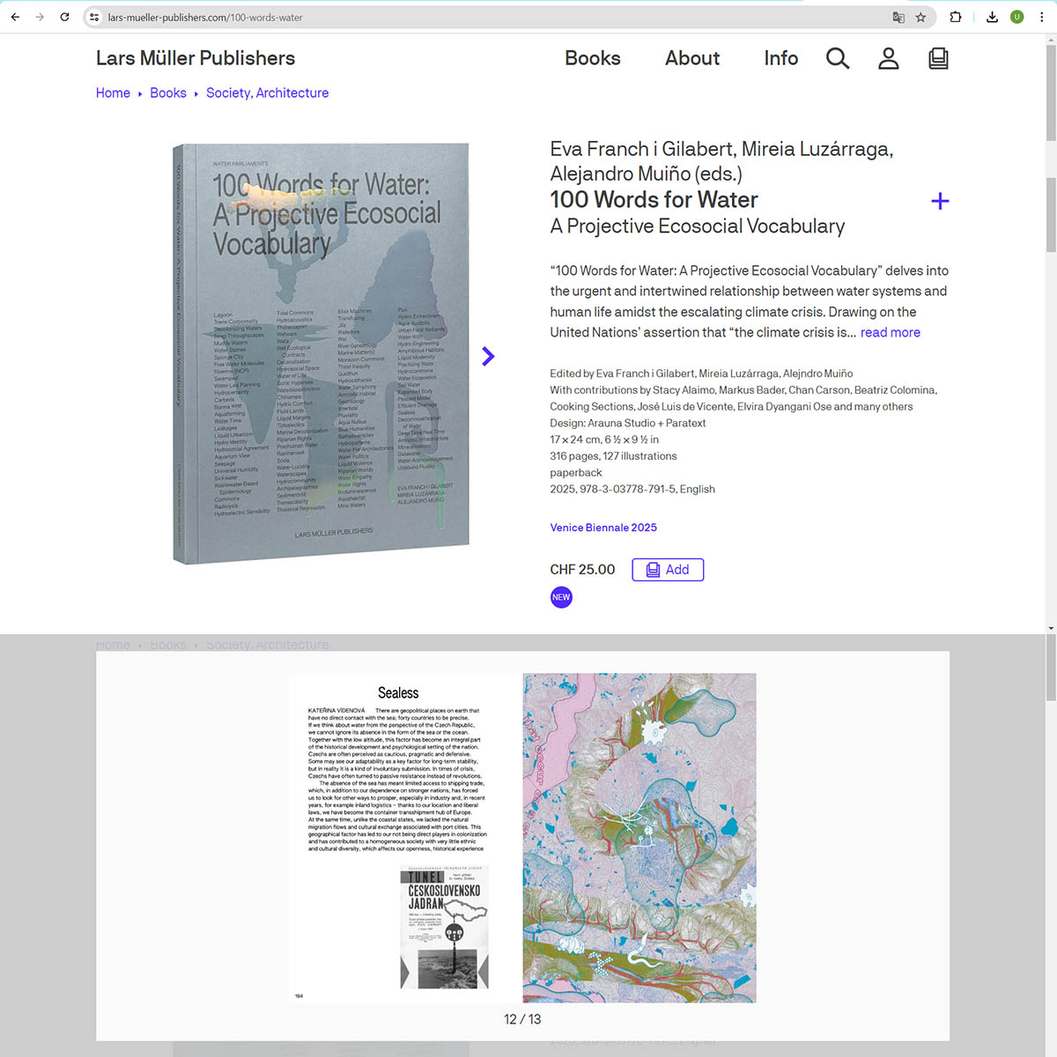Click the Sealess book spread preview image
This screenshot has width=1057, height=1057.
point(522,838)
